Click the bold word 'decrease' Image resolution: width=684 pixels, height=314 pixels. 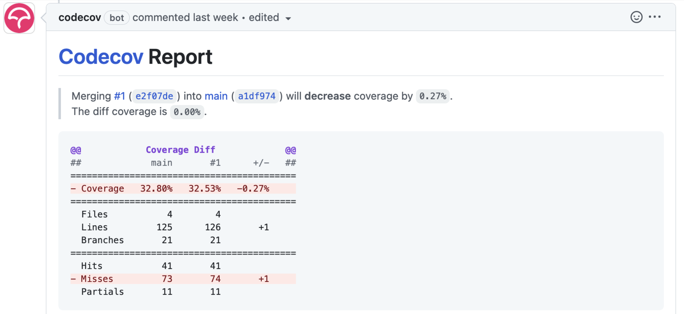click(328, 96)
